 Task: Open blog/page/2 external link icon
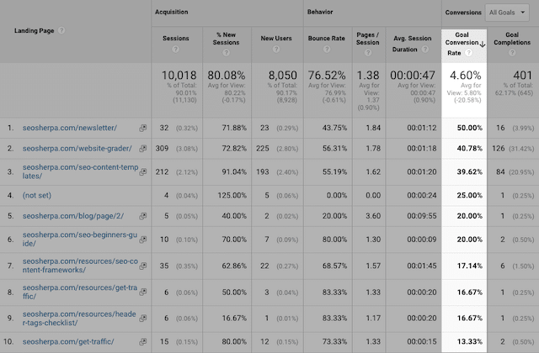pos(142,216)
